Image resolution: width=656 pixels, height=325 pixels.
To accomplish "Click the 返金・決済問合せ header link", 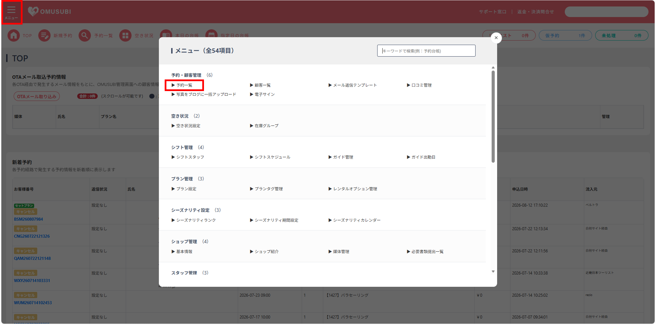I will 535,12.
